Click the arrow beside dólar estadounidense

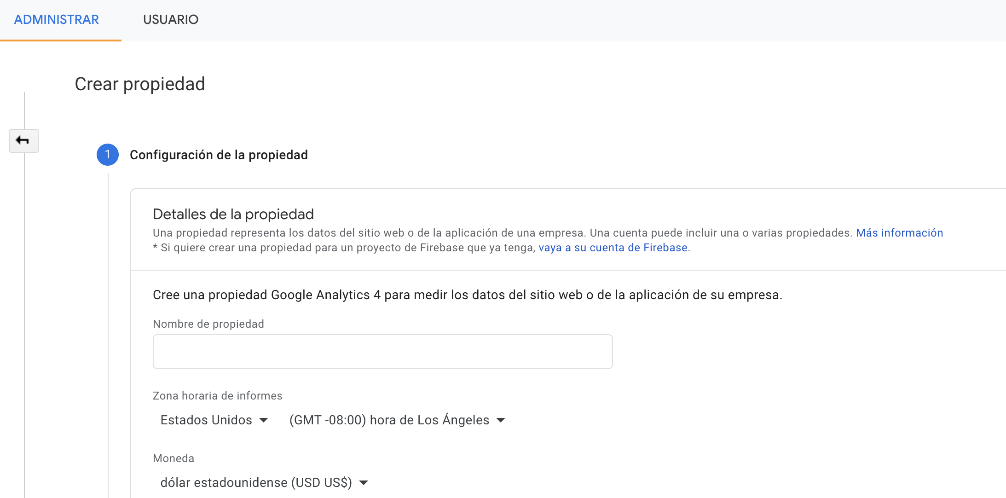tap(364, 483)
